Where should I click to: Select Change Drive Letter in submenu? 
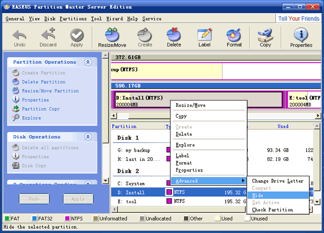[x=278, y=181]
